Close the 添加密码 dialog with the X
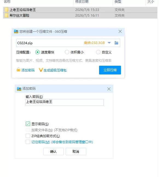 coord(109,89)
